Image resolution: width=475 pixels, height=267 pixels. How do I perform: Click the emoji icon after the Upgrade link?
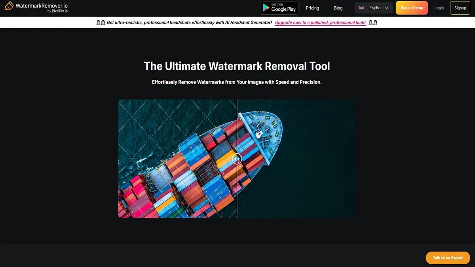tap(372, 23)
